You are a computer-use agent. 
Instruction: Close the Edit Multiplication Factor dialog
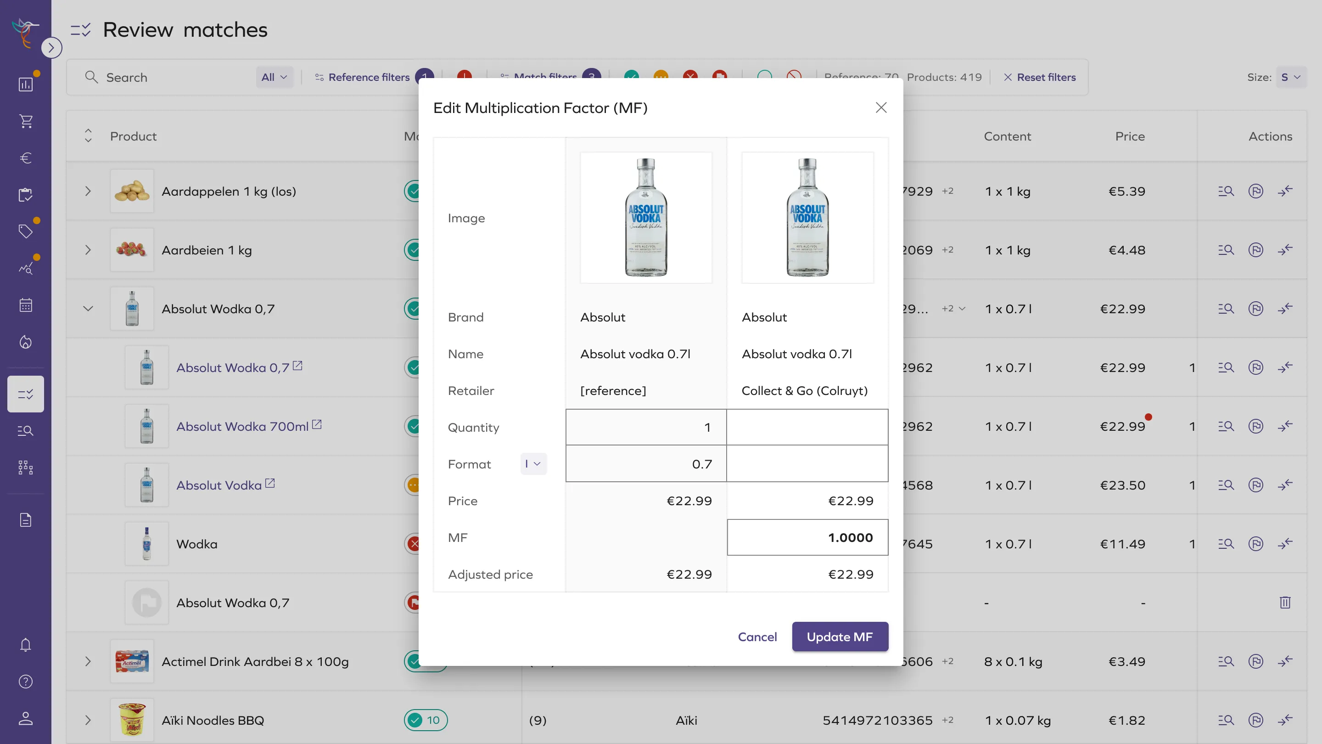(881, 107)
